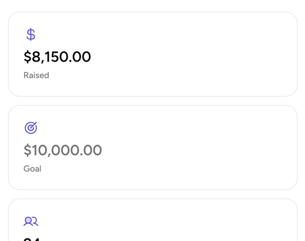The height and width of the screenshot is (241, 305).
Task: Click the partially visible bottom card
Action: pyautogui.click(x=152, y=220)
